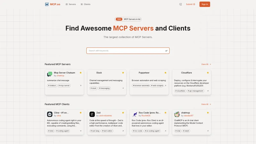This screenshot has height=144, width=256.
Task: Select the # chat tag
Action: 178,131
